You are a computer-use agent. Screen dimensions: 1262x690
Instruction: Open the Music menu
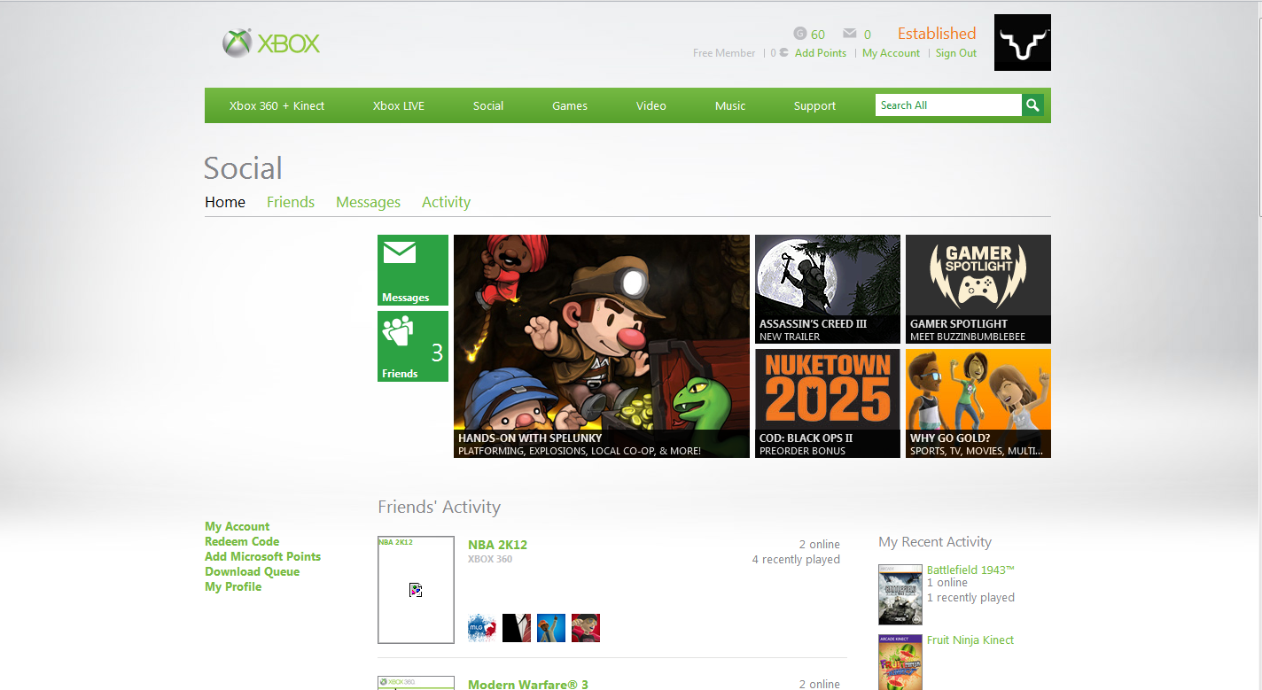point(730,105)
